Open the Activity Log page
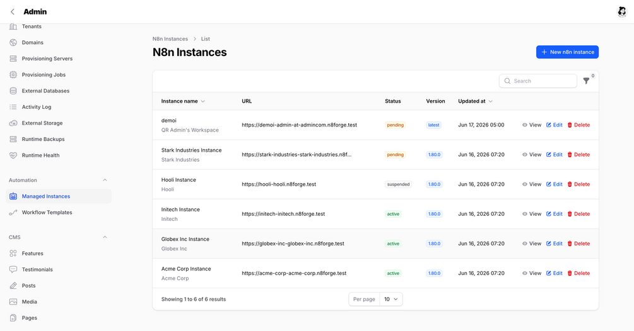This screenshot has height=331, width=634. (37, 107)
